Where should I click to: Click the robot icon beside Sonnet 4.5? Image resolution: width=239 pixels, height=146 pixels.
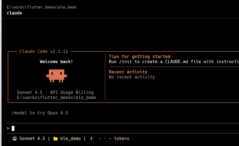coord(15,138)
